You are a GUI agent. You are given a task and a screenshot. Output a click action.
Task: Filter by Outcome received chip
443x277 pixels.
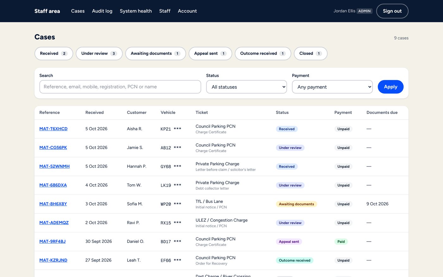[263, 54]
